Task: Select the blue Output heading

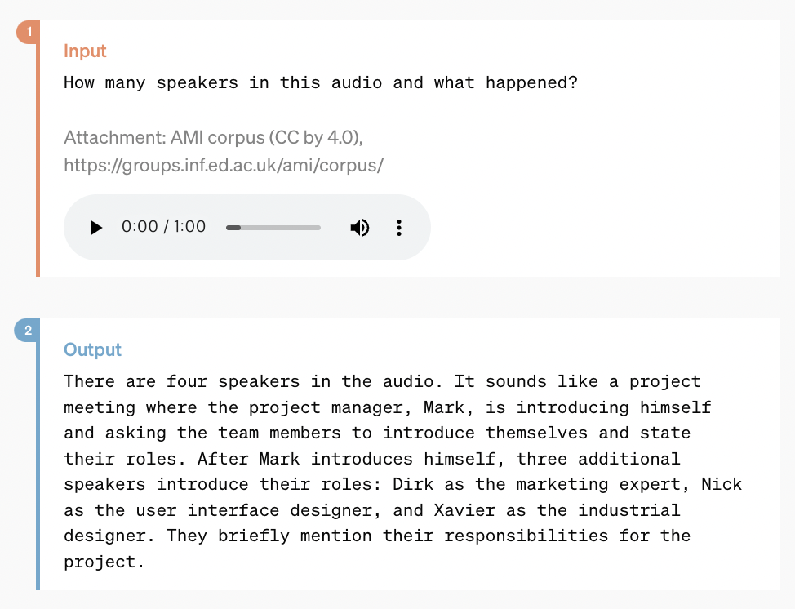Action: (92, 349)
